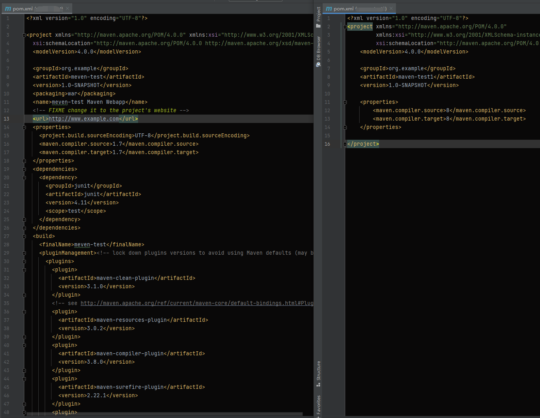Collapse the maven-compiler-plugin block at line 40
540x418 pixels.
tap(24, 345)
